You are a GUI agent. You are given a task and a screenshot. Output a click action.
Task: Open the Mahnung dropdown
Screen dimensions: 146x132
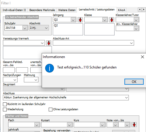[36, 80]
